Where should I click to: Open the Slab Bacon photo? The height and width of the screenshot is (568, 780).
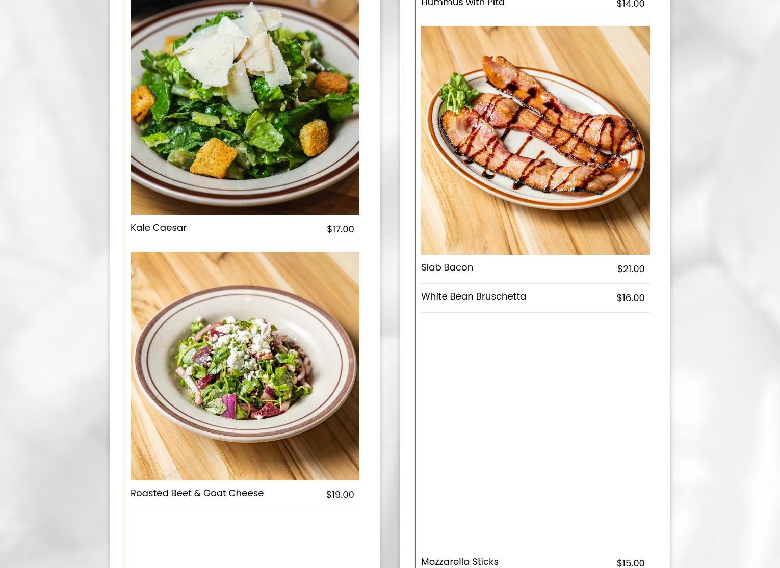[x=535, y=140]
